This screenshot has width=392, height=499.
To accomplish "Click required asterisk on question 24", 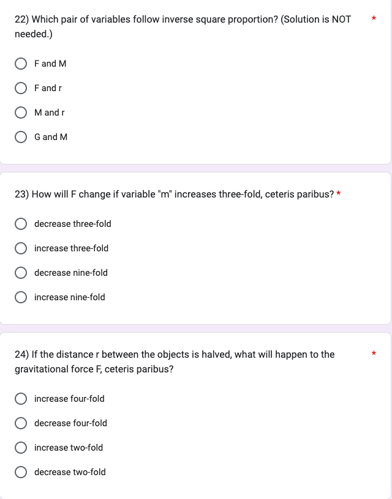I will click(373, 355).
